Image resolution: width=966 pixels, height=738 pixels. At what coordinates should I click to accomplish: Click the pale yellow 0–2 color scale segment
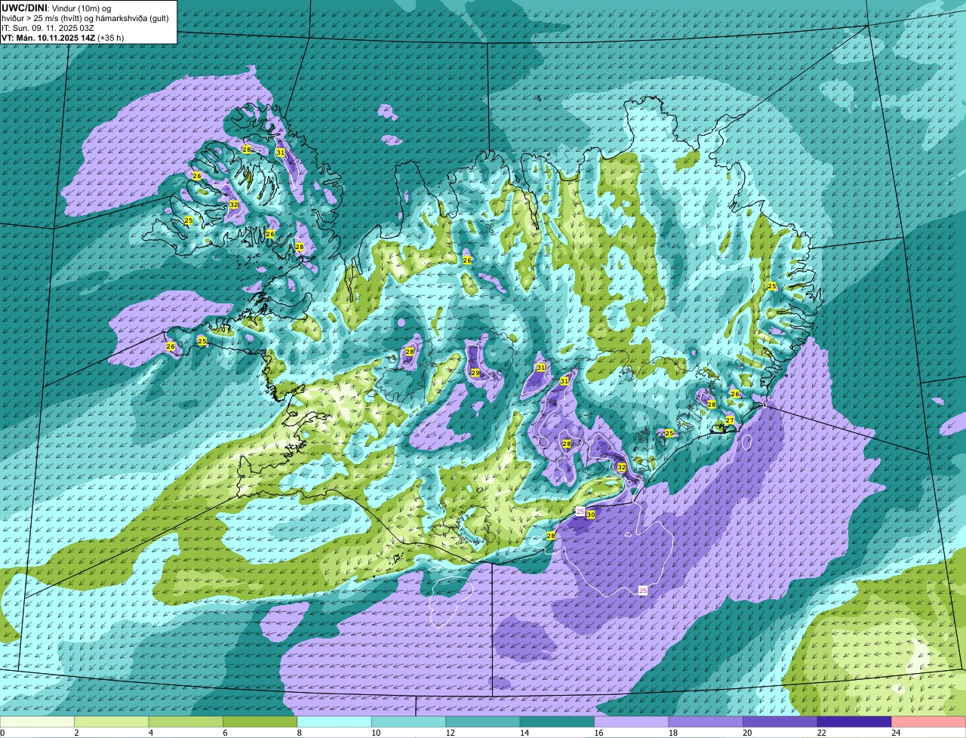pos(38,721)
